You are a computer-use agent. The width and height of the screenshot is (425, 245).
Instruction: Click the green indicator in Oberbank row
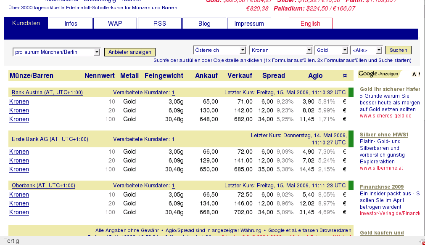(351, 186)
